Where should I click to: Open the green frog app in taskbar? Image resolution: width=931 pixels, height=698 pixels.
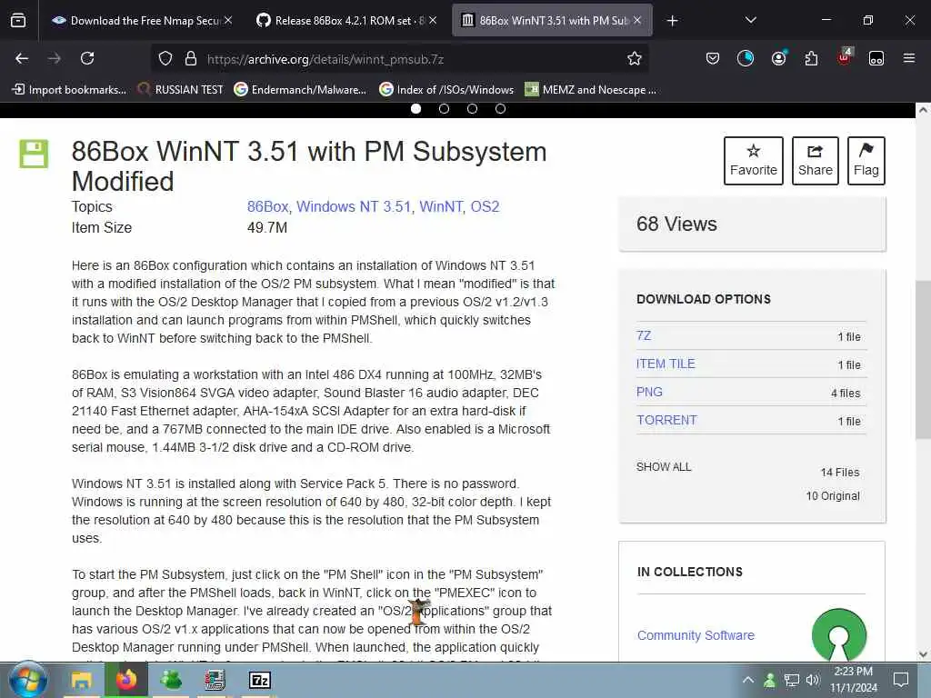tap(171, 680)
